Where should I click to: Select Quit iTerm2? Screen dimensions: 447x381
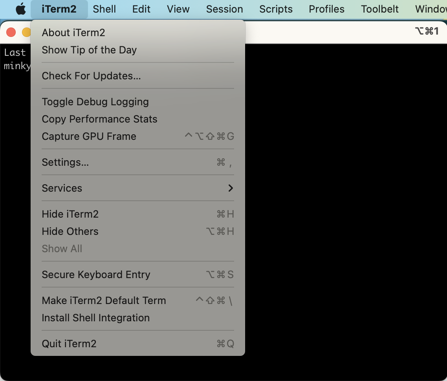point(138,344)
